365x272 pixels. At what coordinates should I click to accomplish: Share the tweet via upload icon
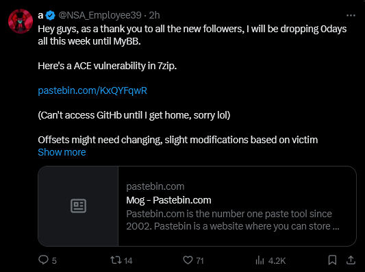point(351,260)
